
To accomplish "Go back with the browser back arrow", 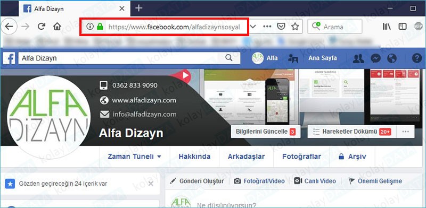I will click(9, 27).
